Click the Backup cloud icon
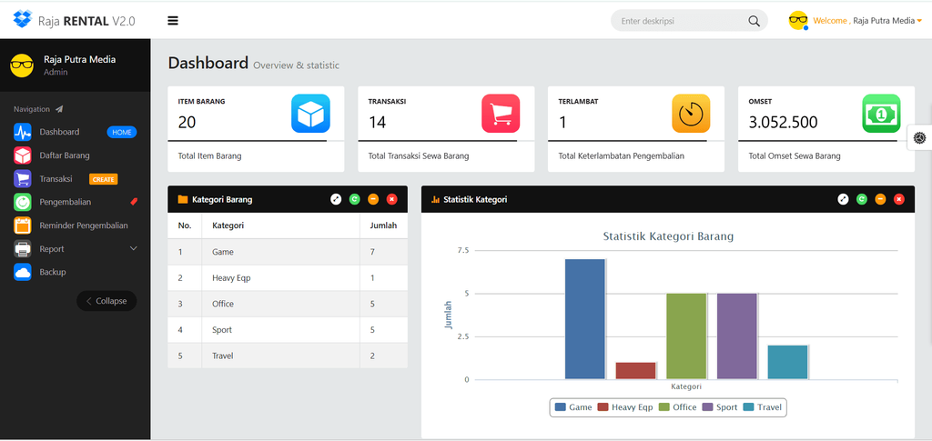 coord(23,272)
